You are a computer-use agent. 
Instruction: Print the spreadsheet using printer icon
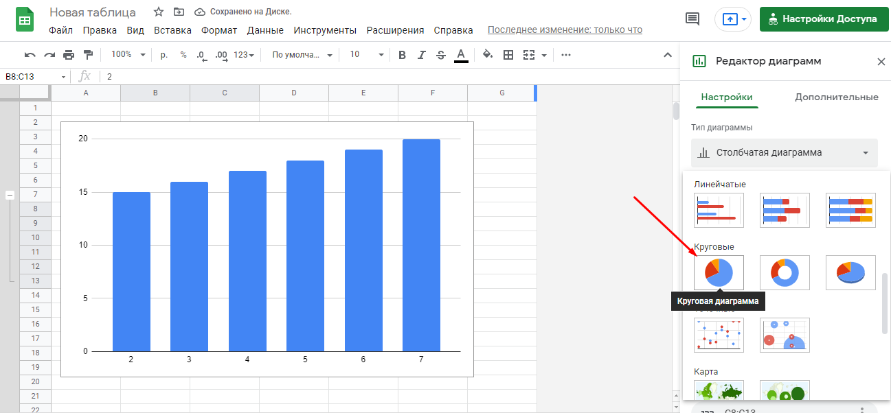pyautogui.click(x=69, y=55)
